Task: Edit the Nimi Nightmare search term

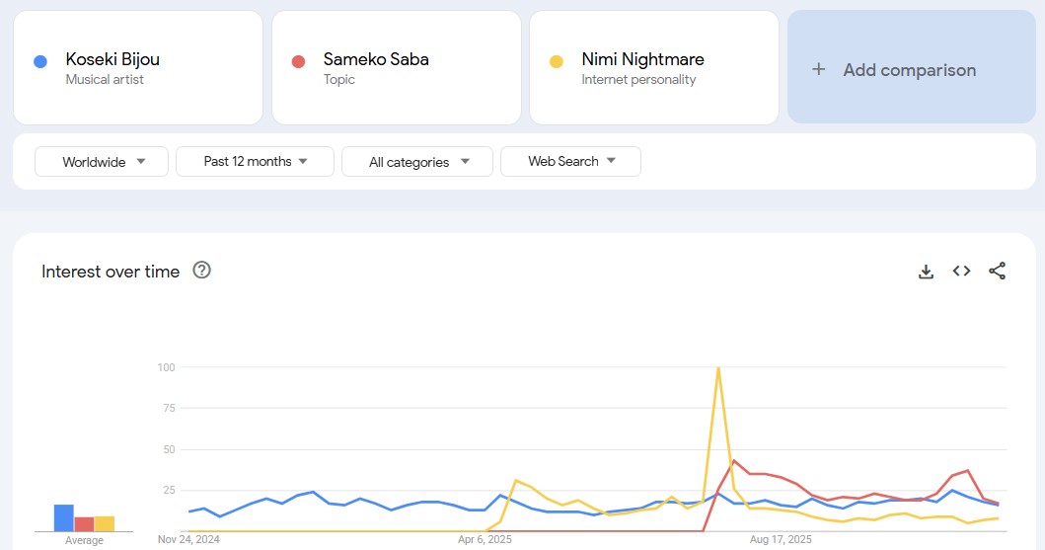Action: coord(642,59)
